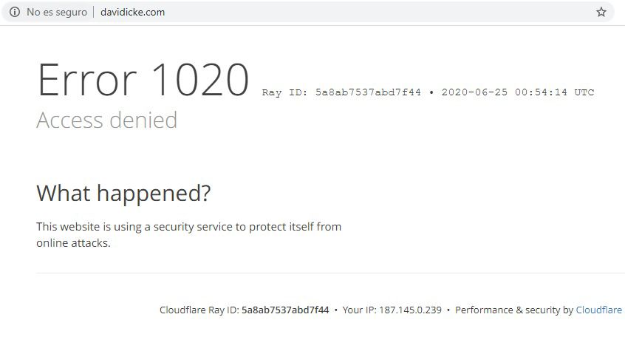Click the Ray ID value beside the error heading

(x=368, y=93)
